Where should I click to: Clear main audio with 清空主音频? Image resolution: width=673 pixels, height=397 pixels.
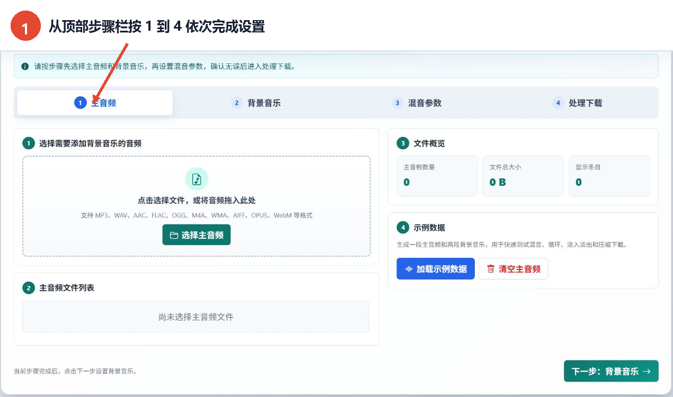[x=513, y=269]
